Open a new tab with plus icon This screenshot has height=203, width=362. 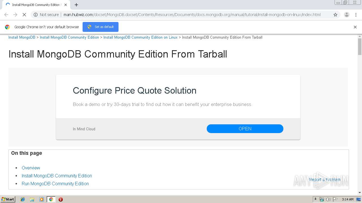coord(76,5)
